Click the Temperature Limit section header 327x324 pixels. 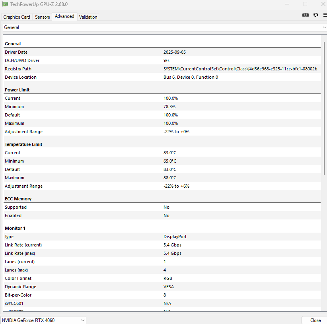coord(23,144)
